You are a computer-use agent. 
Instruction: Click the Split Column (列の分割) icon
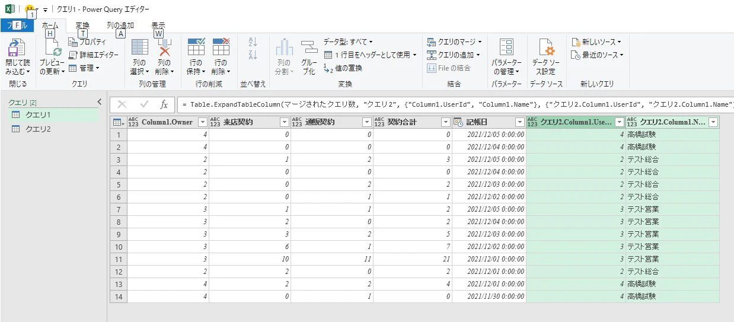click(x=285, y=48)
